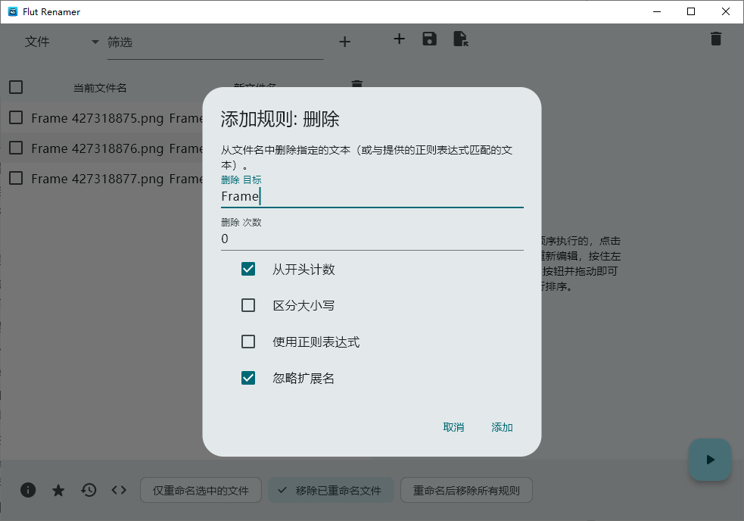Viewport: 744px width, 521px height.
Task: Check the Frame 427318875.png row checkbox
Action: [x=16, y=117]
